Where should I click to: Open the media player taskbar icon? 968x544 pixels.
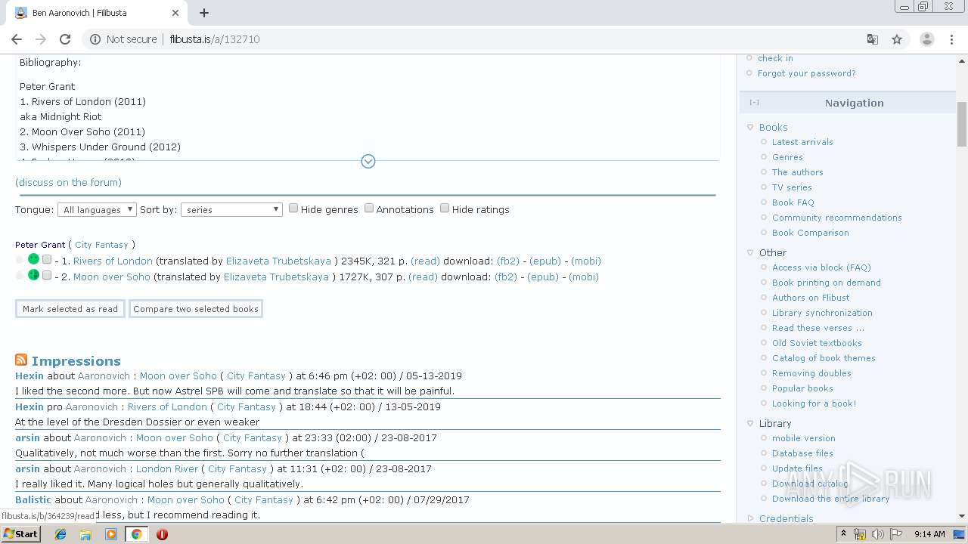click(x=111, y=534)
